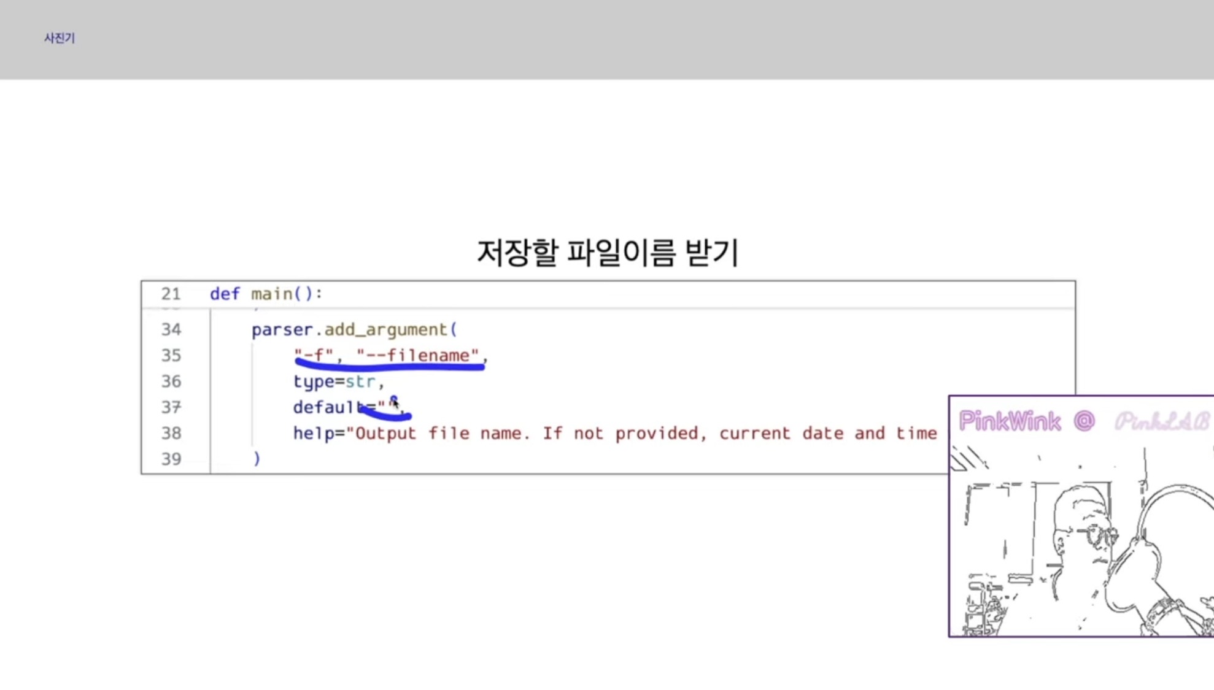
Task: Click the PinkLAB logo text
Action: [x=1161, y=421]
